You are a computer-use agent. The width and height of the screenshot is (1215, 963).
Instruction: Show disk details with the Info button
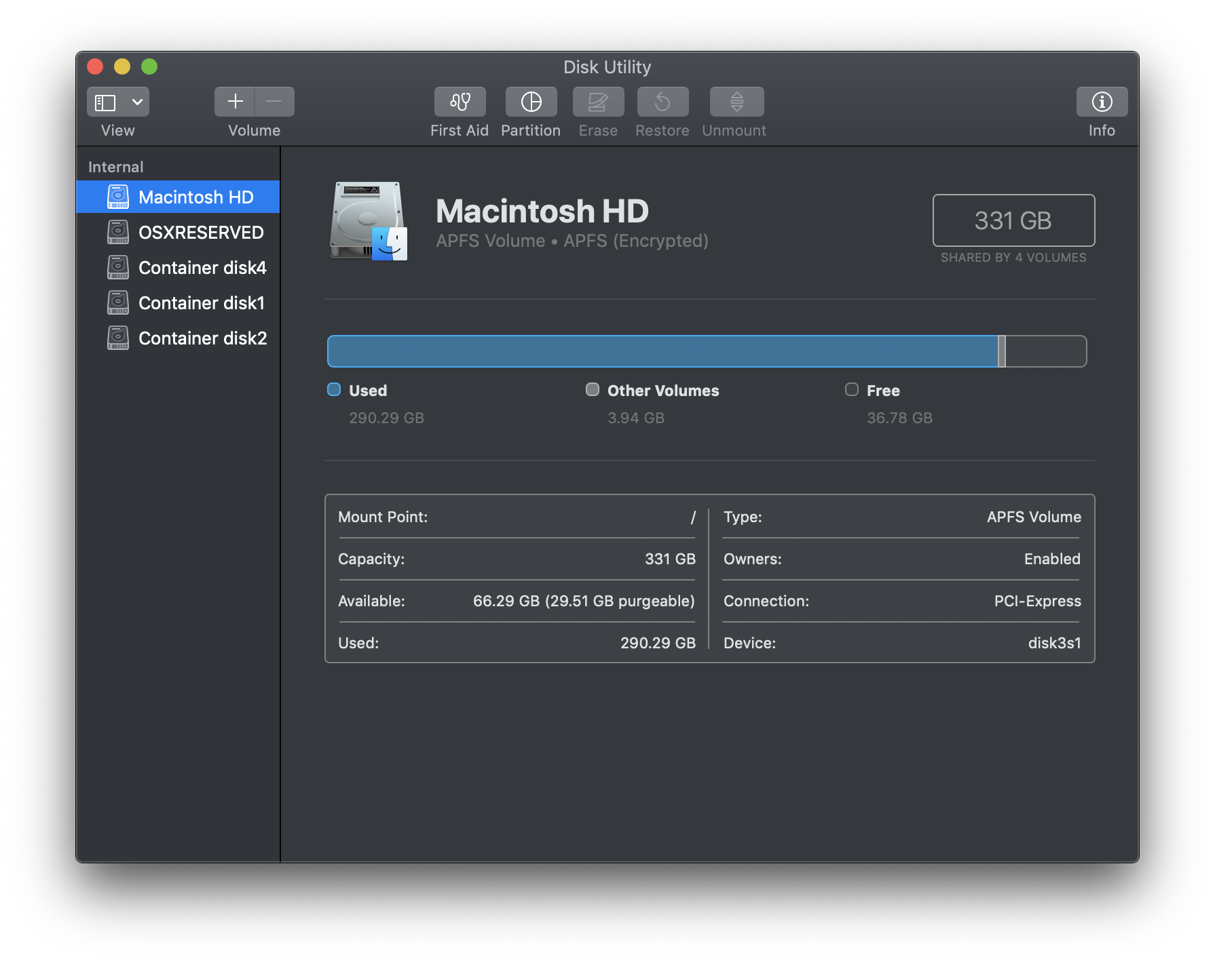tap(1102, 102)
